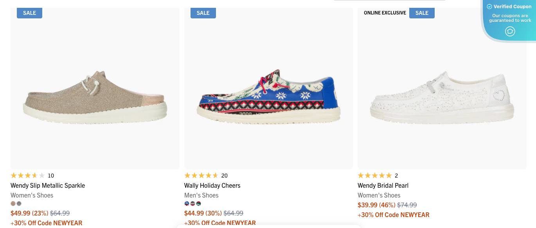Click the Verified Coupon checkmark icon
Image resolution: width=536 pixels, height=228 pixels.
(490, 6)
